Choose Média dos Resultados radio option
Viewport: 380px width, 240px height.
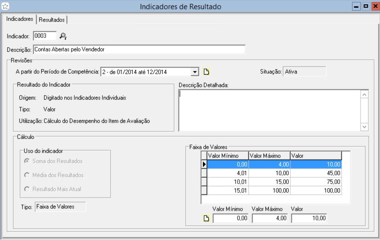tap(27, 175)
